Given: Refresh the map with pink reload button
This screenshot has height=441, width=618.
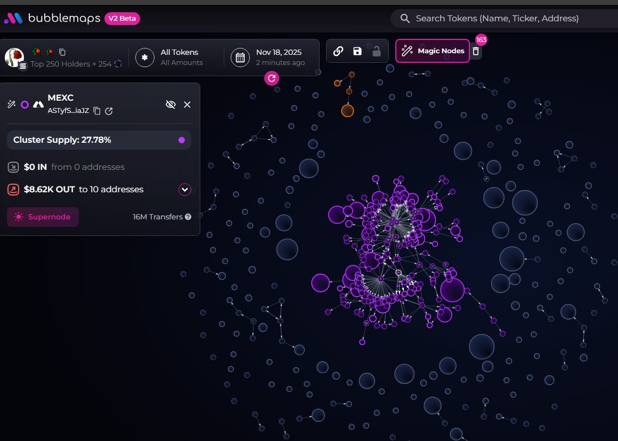Looking at the screenshot, I should coord(272,78).
